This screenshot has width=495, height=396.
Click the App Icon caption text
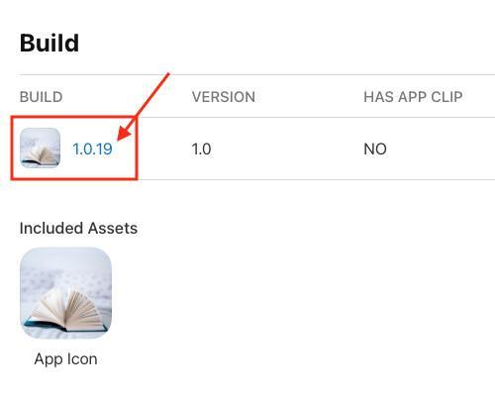pos(66,359)
